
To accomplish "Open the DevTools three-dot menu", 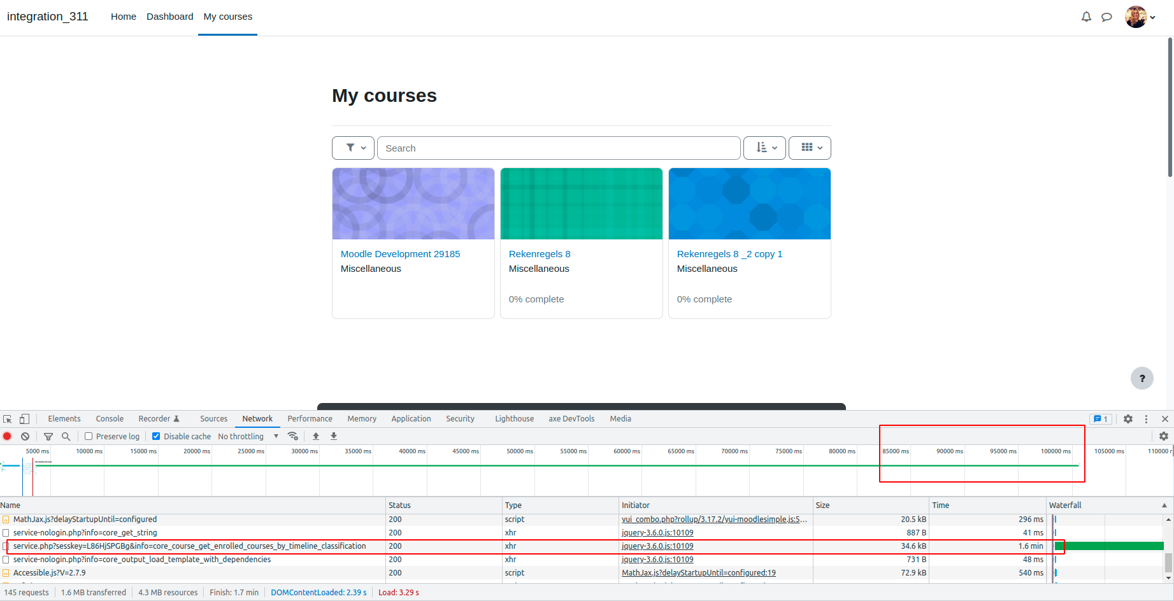I will pyautogui.click(x=1146, y=419).
